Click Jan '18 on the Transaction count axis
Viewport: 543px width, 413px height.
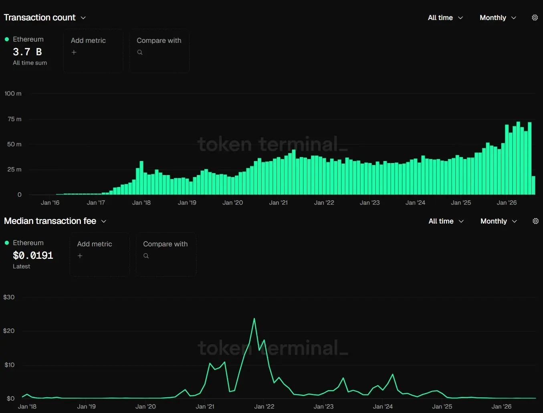pyautogui.click(x=141, y=203)
